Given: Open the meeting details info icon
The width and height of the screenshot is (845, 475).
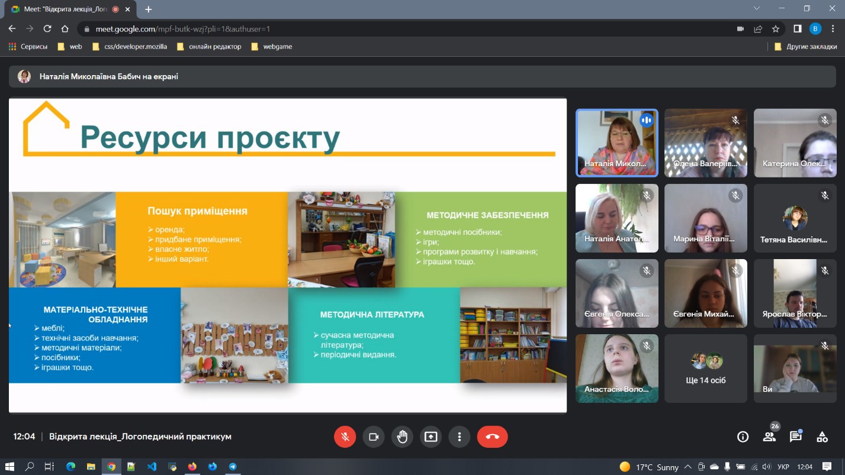Looking at the screenshot, I should coord(743,437).
